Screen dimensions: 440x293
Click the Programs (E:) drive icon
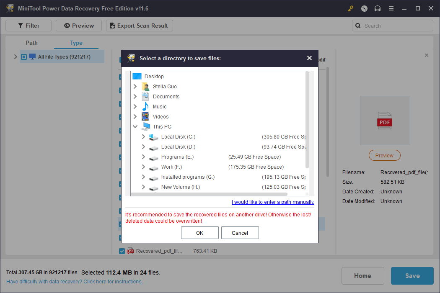pos(153,157)
